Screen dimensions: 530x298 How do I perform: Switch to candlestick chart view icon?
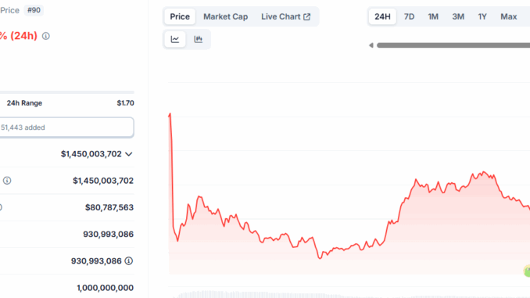(x=198, y=39)
